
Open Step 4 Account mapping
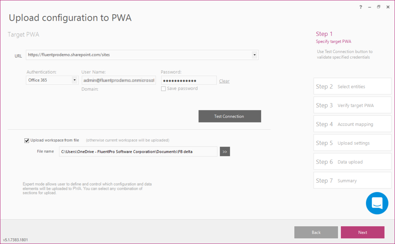click(352, 124)
